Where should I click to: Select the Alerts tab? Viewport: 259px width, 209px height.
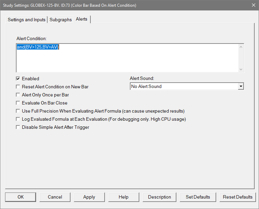[82, 19]
